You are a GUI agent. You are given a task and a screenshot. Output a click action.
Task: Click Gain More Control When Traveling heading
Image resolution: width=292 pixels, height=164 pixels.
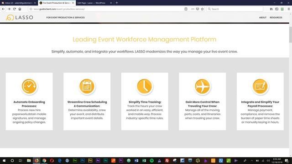click(x=203, y=104)
